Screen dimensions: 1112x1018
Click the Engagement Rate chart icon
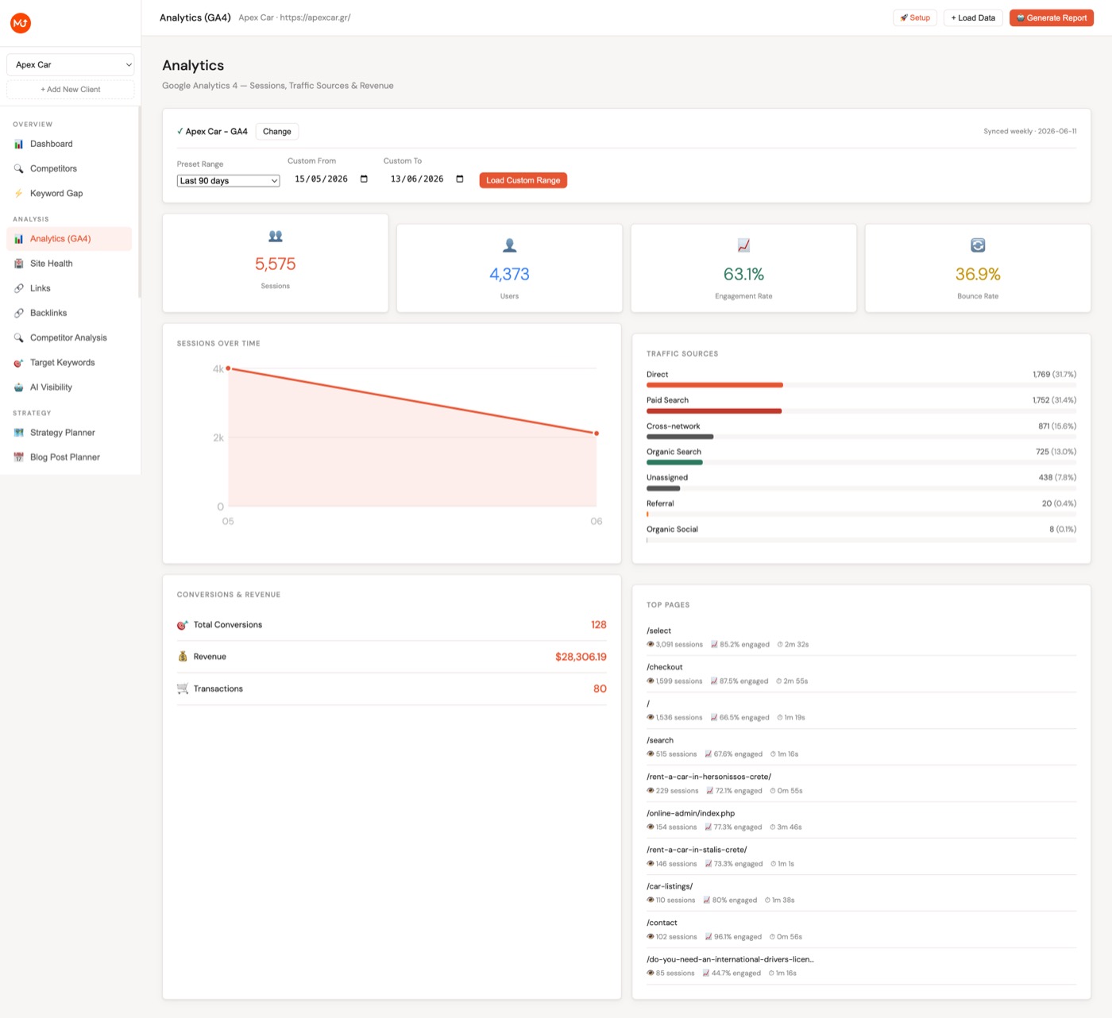pyautogui.click(x=743, y=245)
